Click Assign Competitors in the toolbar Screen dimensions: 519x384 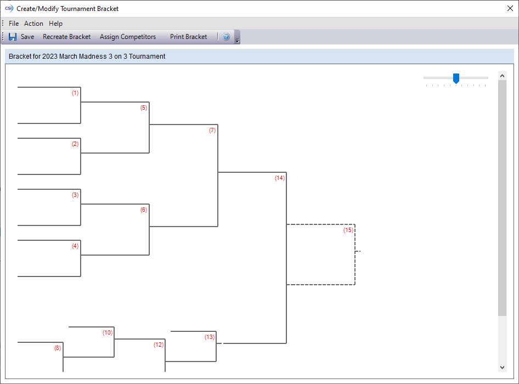pos(128,37)
